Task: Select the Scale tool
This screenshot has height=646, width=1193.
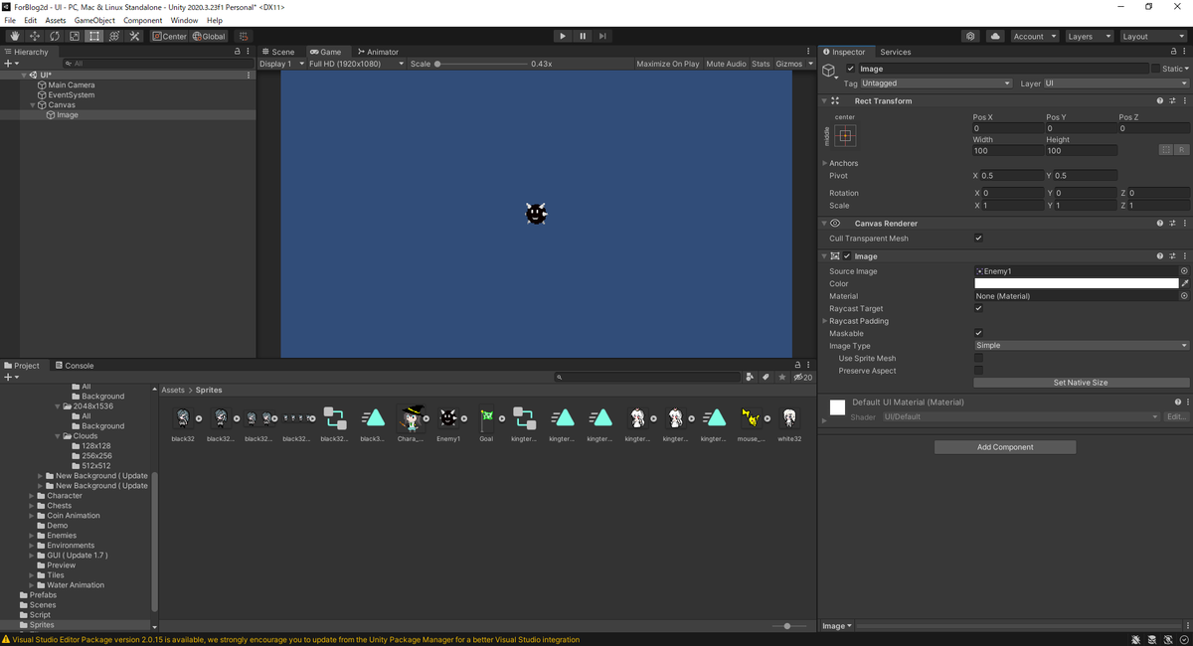Action: (74, 36)
